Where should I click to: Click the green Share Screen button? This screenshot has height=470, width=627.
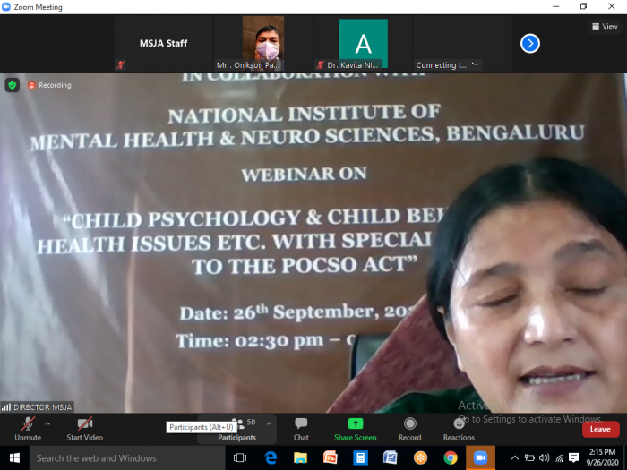[x=355, y=429]
